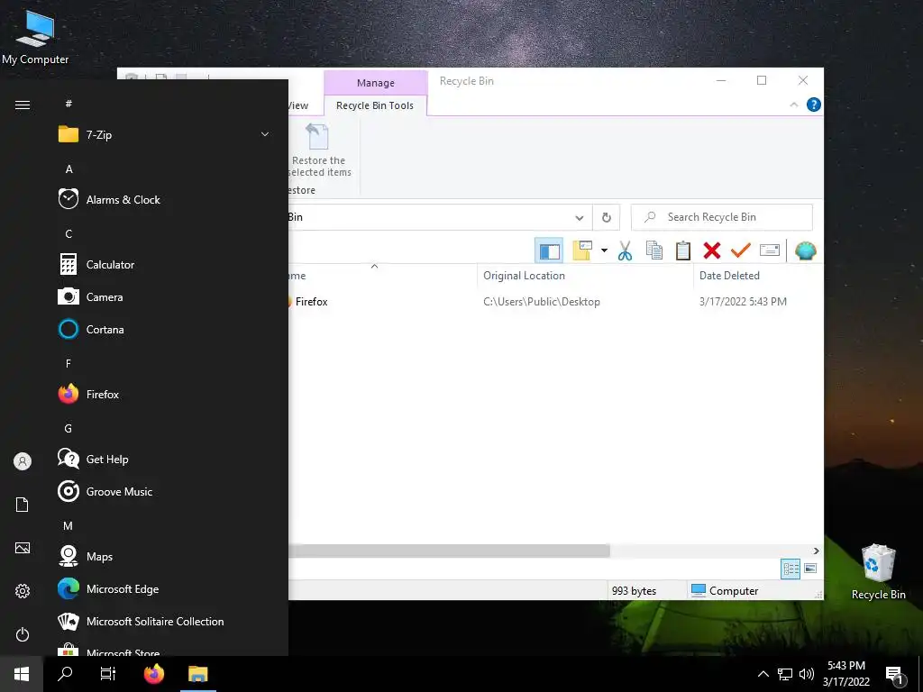The height and width of the screenshot is (692, 923).
Task: Toggle the preview pane toolbar icon
Action: [x=549, y=250]
